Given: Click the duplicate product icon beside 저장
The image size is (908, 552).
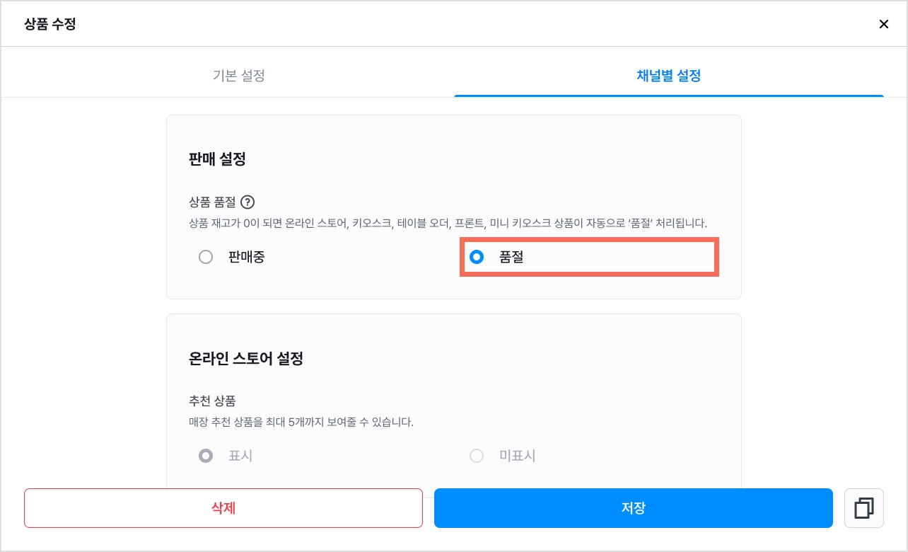Looking at the screenshot, I should pyautogui.click(x=864, y=508).
